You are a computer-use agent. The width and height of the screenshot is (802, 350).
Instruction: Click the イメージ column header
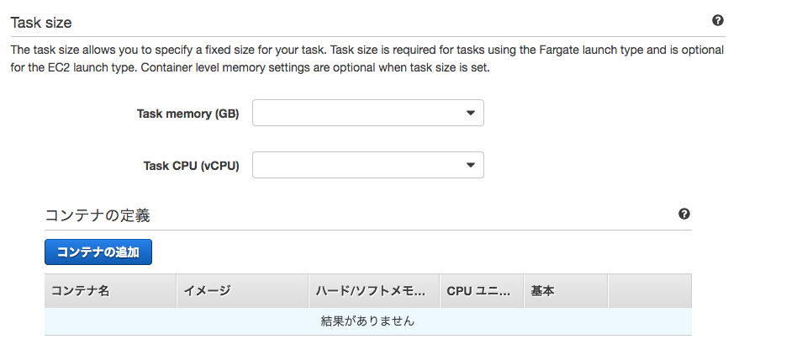pos(242,291)
